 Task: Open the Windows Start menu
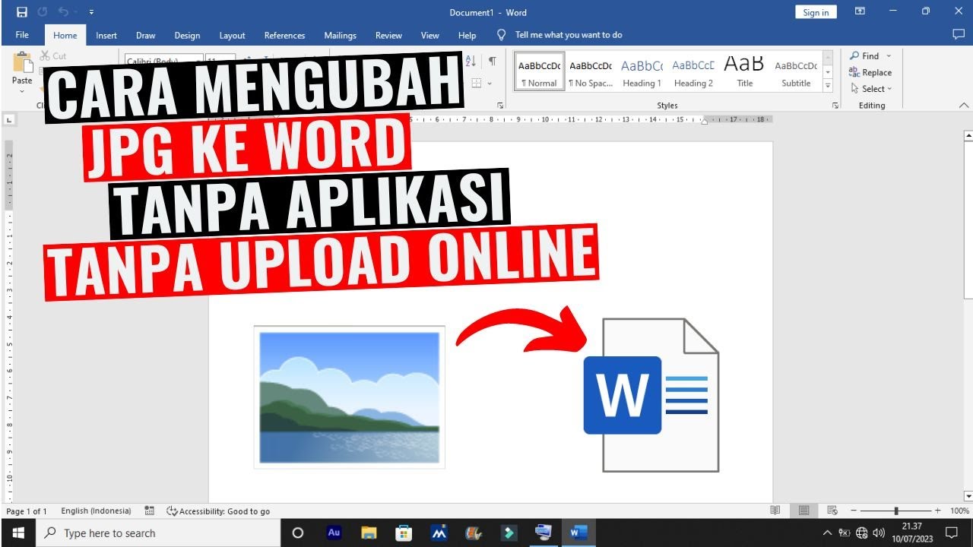[17, 533]
